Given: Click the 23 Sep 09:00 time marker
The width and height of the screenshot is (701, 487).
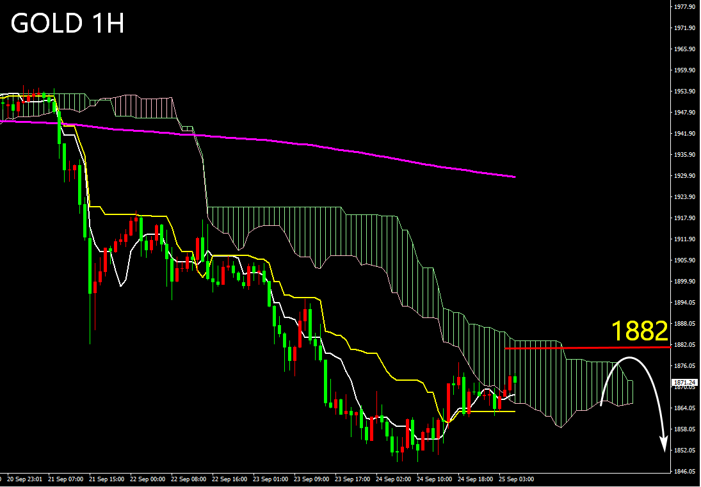Looking at the screenshot, I should click(312, 479).
